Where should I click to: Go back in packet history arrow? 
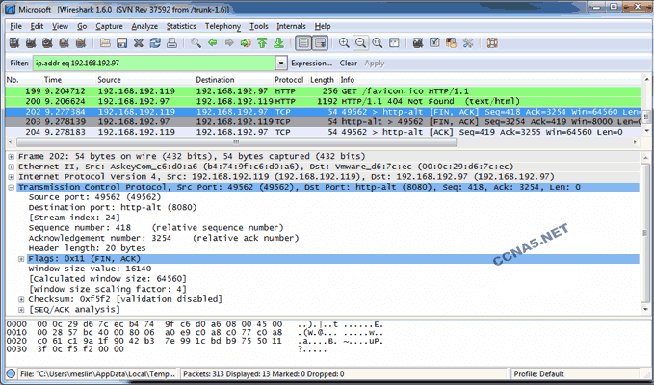pyautogui.click(x=212, y=43)
